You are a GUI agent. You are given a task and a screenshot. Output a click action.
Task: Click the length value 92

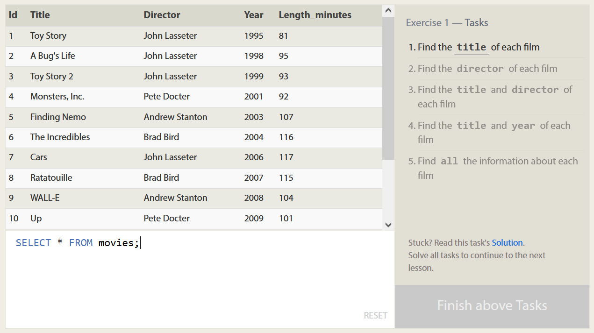284,96
